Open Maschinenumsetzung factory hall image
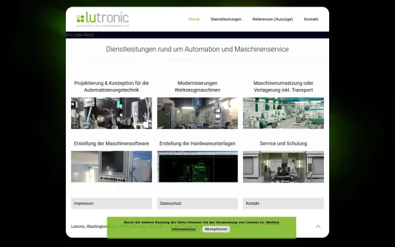Screen dimensions: 395x247 click(x=283, y=113)
